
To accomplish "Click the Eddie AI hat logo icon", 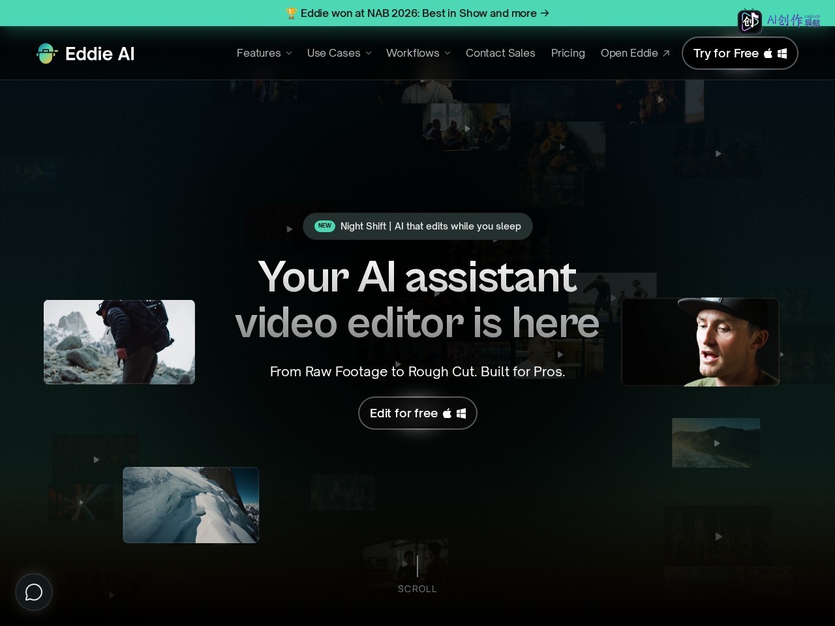I will point(47,53).
